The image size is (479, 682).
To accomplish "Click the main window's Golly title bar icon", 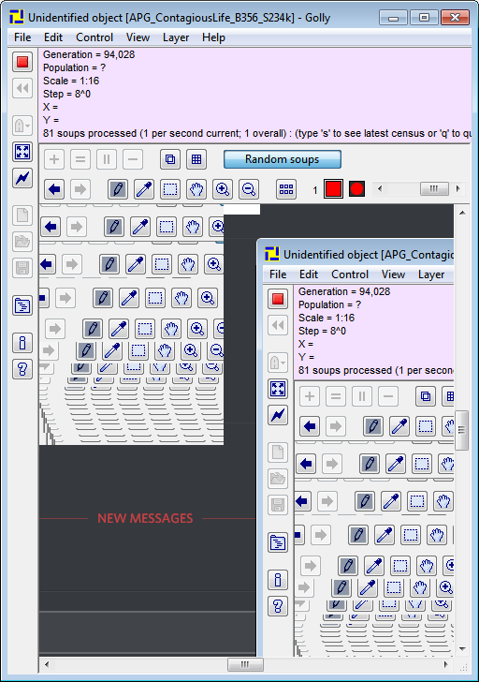I will 17,17.
